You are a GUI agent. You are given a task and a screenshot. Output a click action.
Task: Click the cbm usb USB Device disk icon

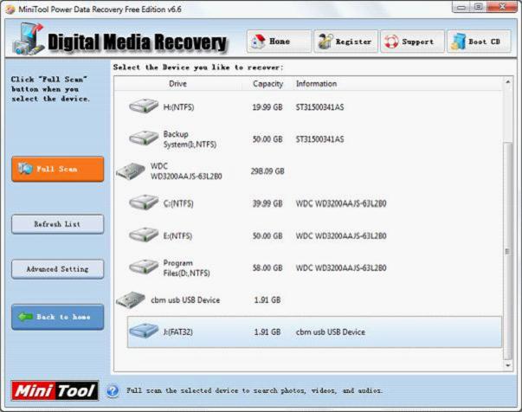point(131,299)
